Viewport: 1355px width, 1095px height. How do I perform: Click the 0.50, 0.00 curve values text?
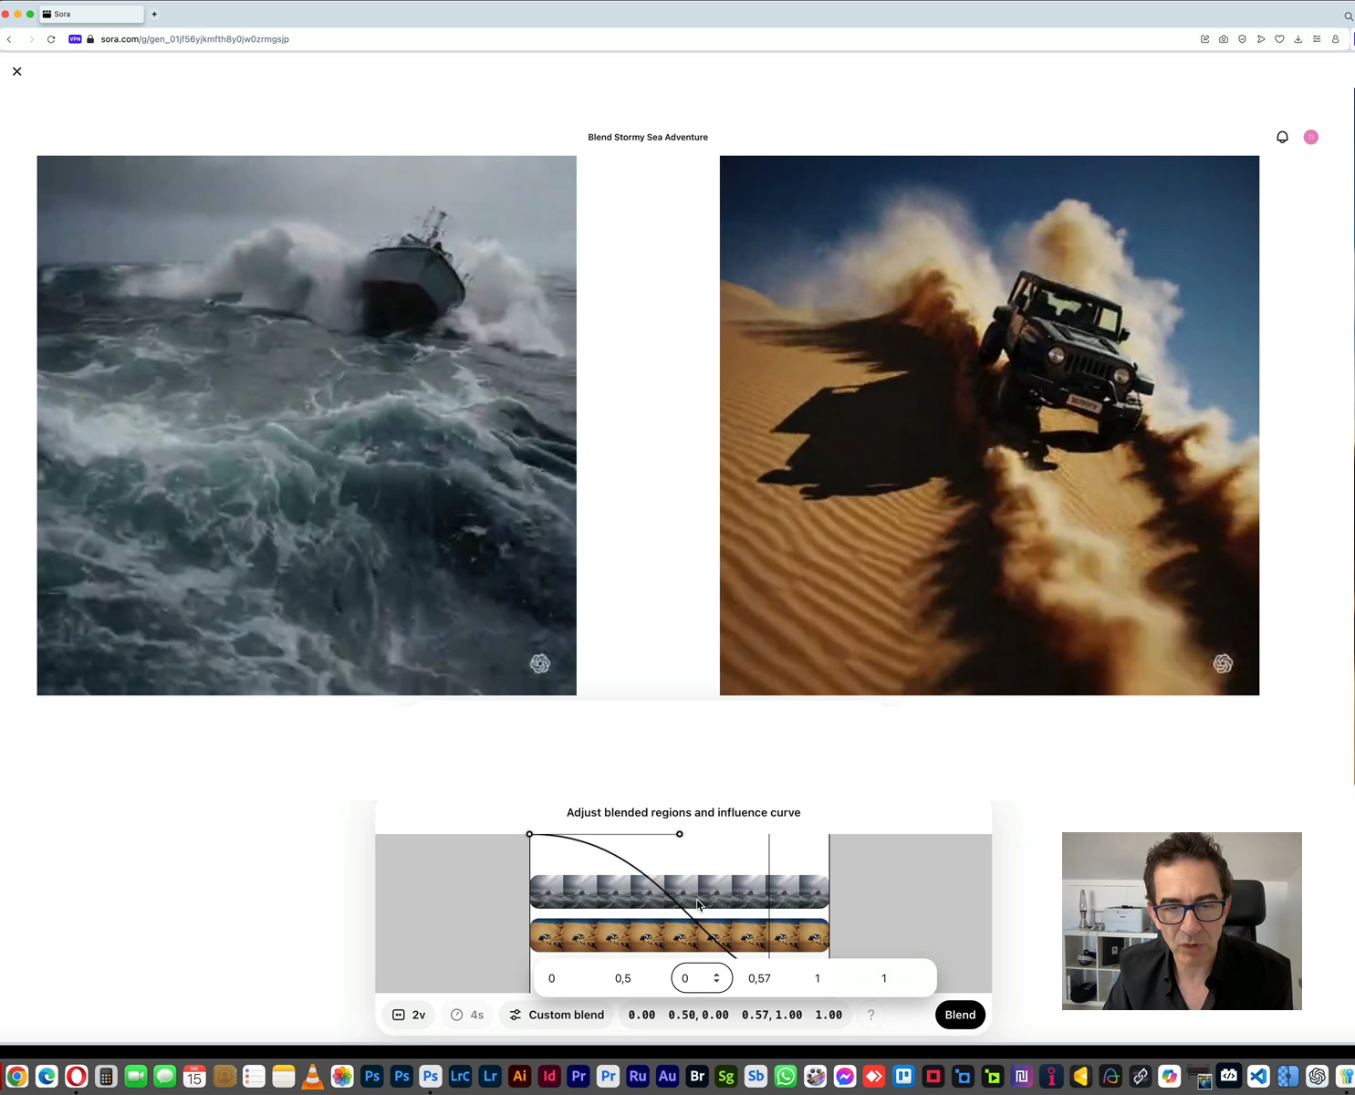point(698,1015)
